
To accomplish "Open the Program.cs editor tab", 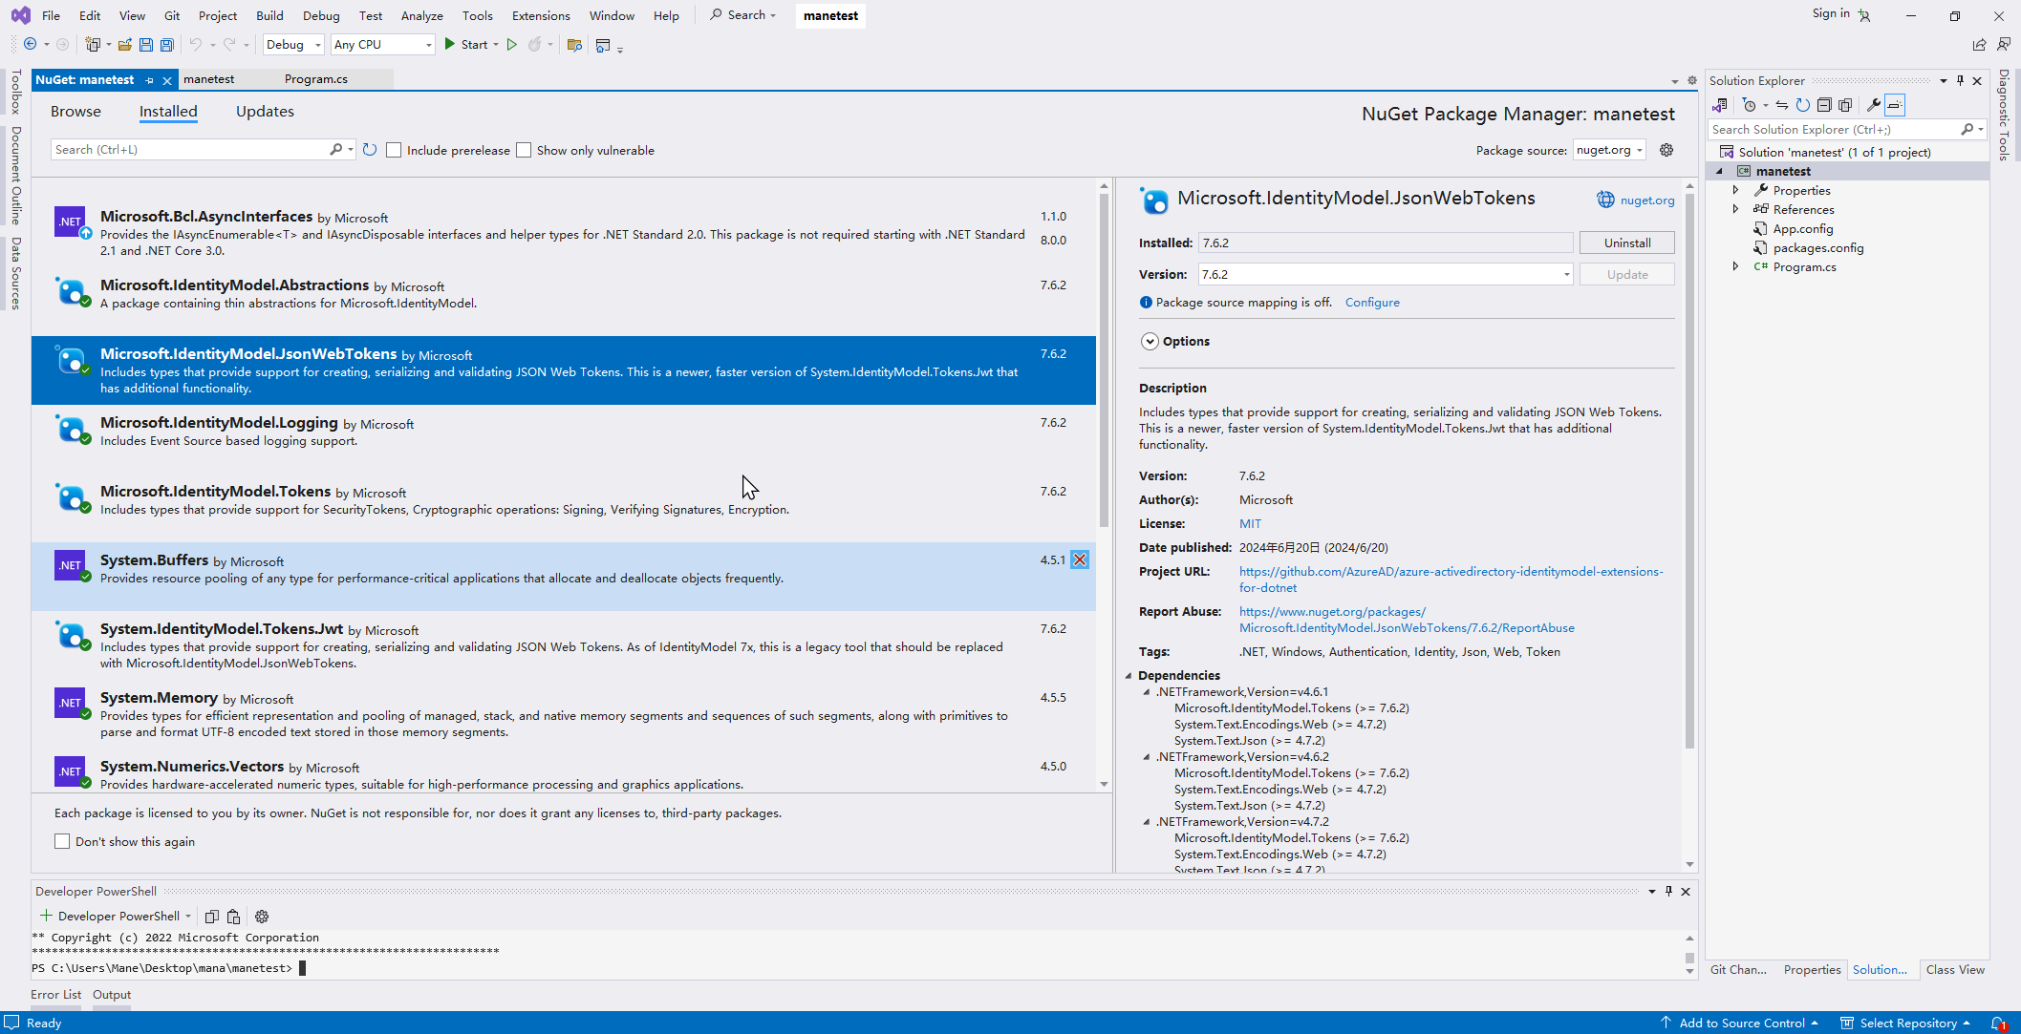I will 315,79.
